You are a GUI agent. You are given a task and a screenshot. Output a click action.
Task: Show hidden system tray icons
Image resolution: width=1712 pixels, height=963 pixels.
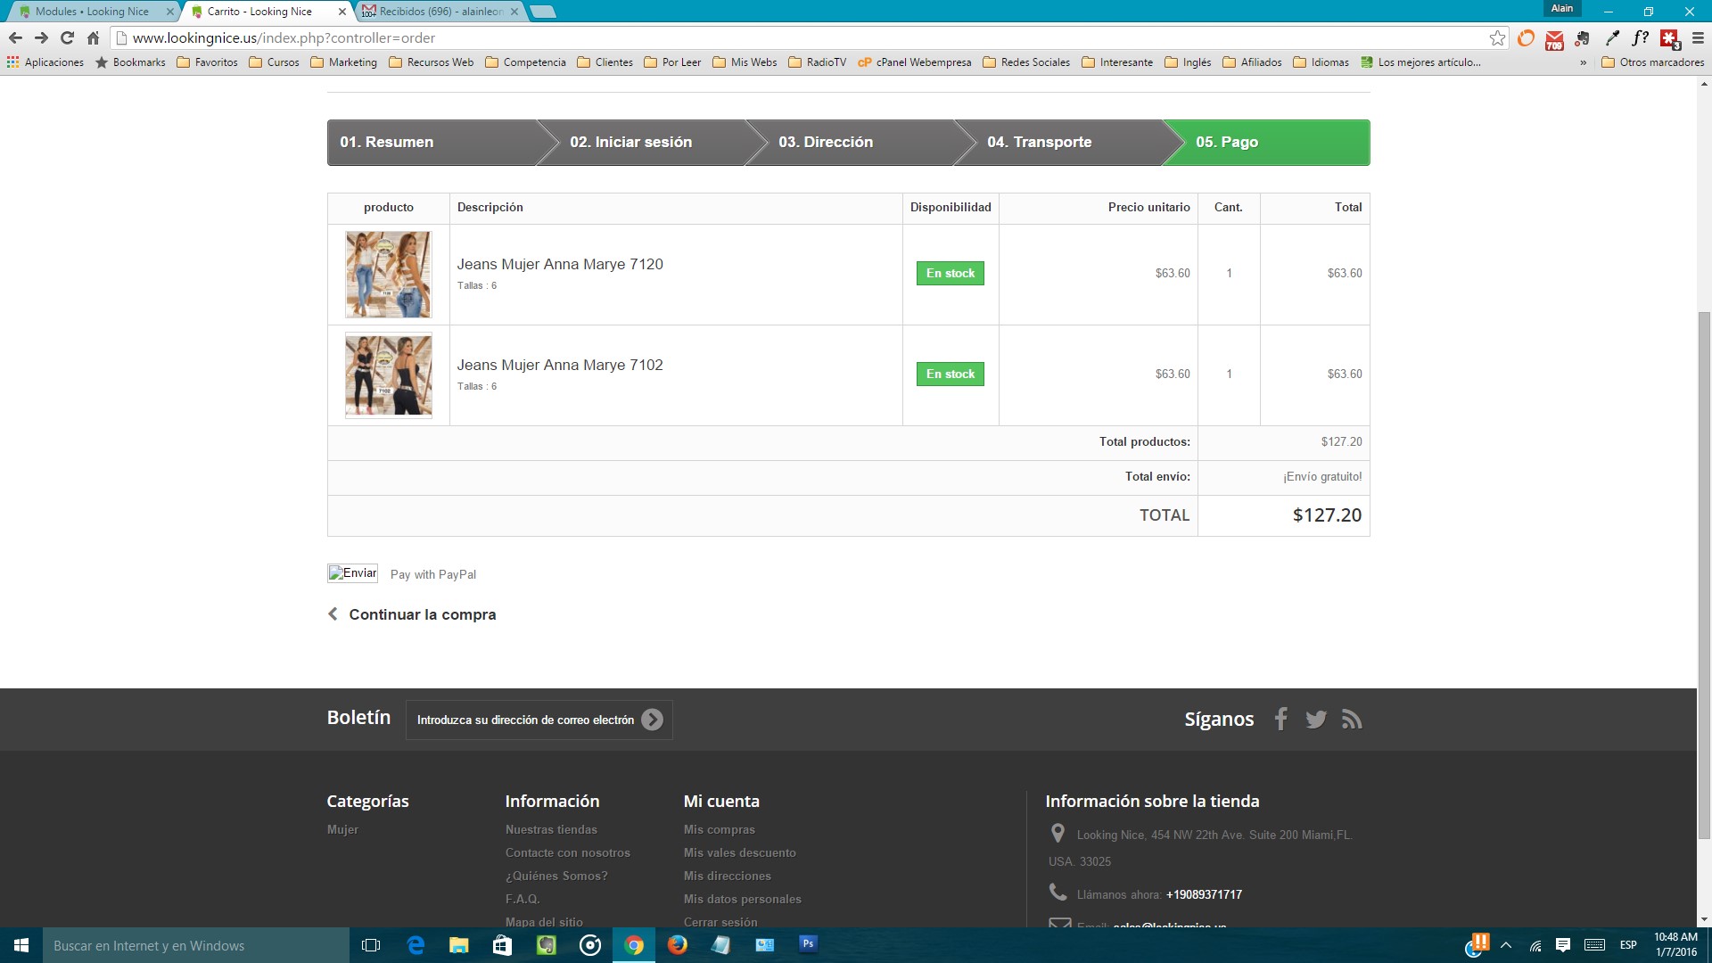coord(1506,945)
